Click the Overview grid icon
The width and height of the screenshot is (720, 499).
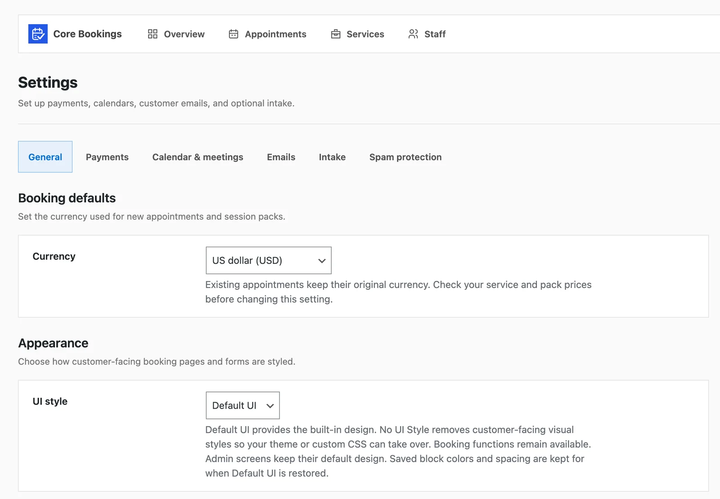(153, 34)
